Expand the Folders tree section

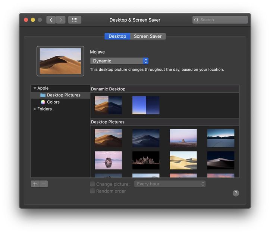[35, 109]
